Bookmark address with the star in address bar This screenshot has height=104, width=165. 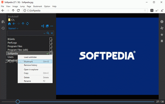tap(145, 10)
